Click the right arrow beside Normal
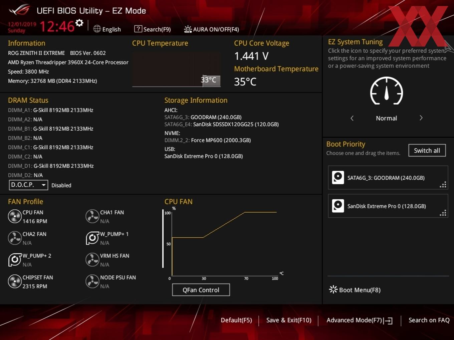Screen dimensions: 454x340 (x=421, y=118)
